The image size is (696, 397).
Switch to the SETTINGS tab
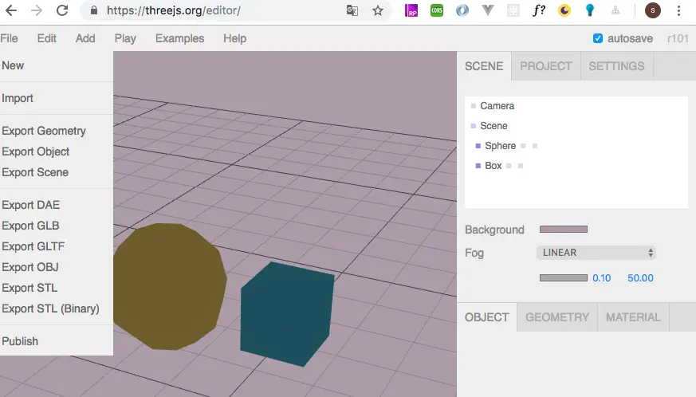(616, 66)
